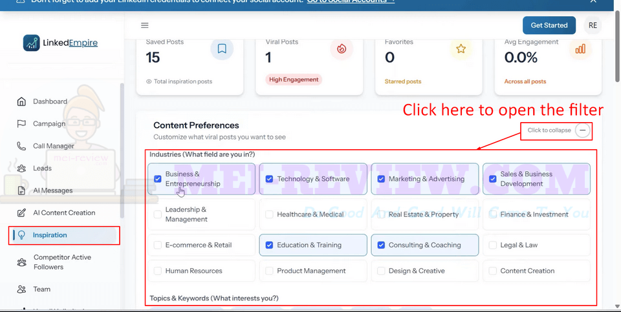The width and height of the screenshot is (621, 312).
Task: Uncheck Sales & Business Development
Action: (493, 179)
